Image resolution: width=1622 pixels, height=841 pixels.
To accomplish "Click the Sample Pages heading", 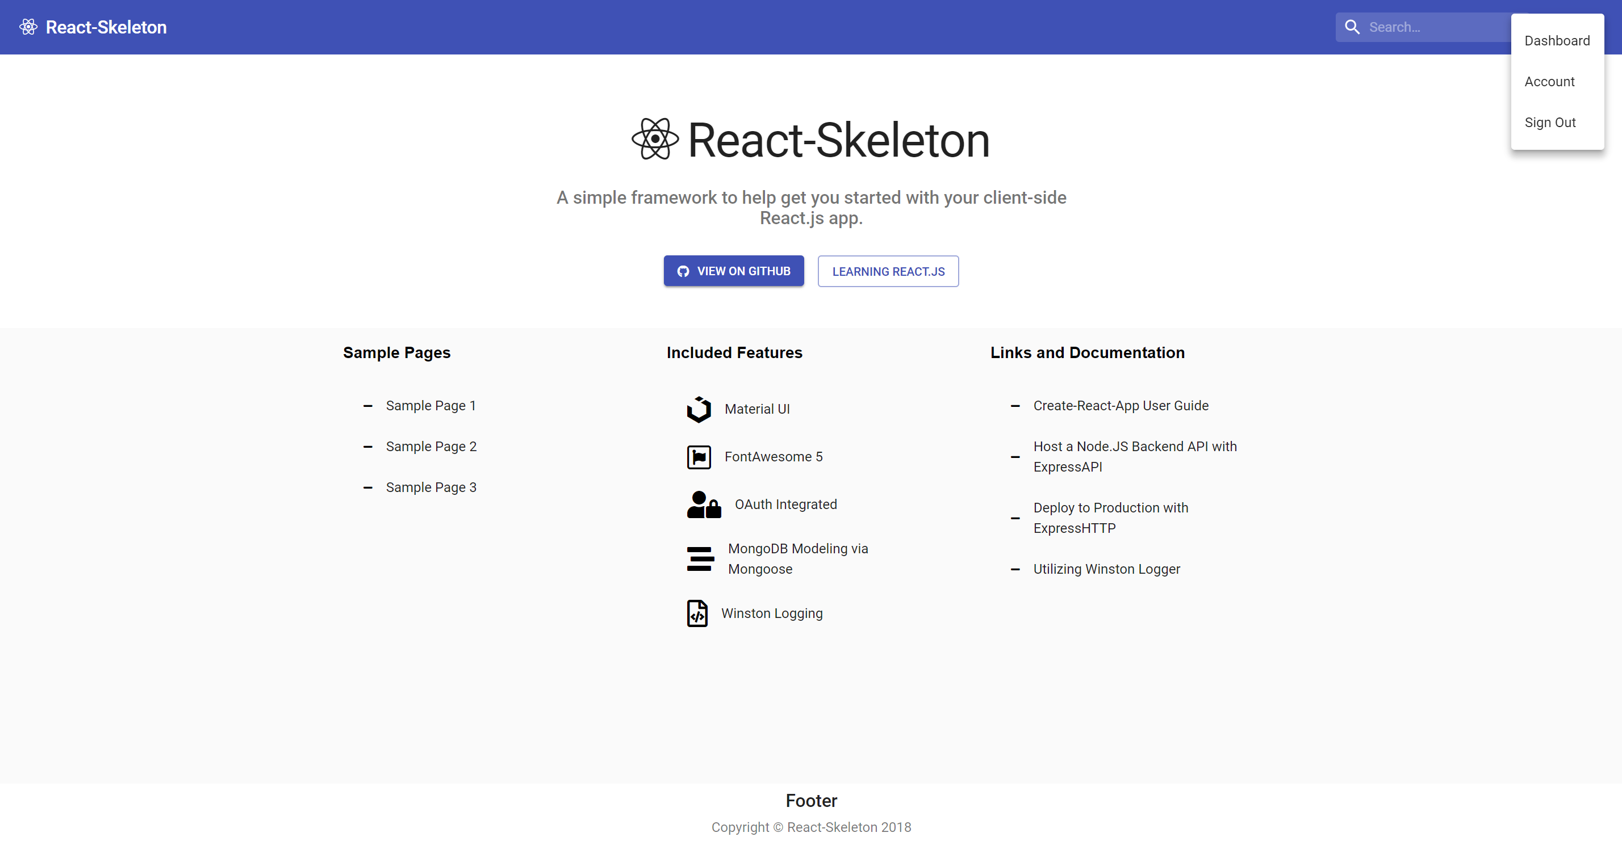I will tap(396, 353).
